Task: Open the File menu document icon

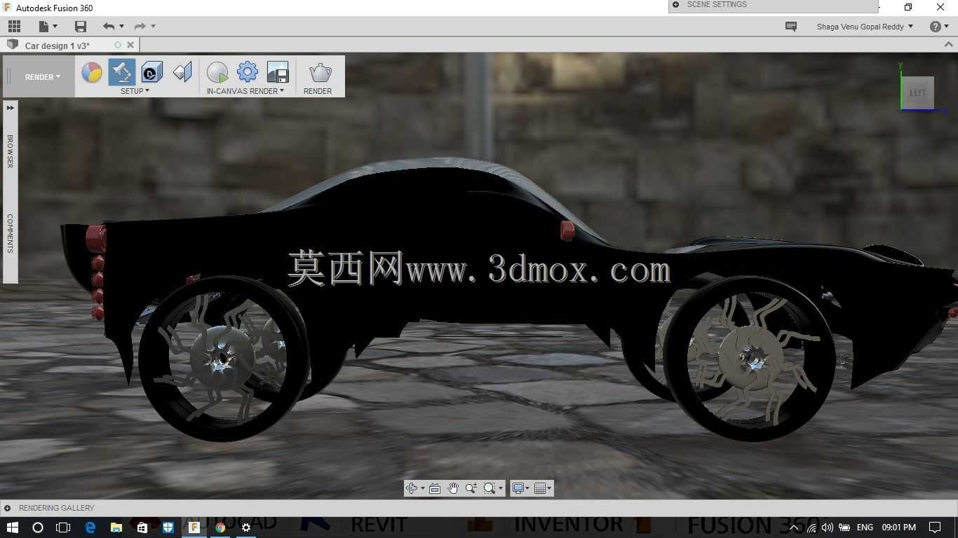Action: [x=44, y=27]
